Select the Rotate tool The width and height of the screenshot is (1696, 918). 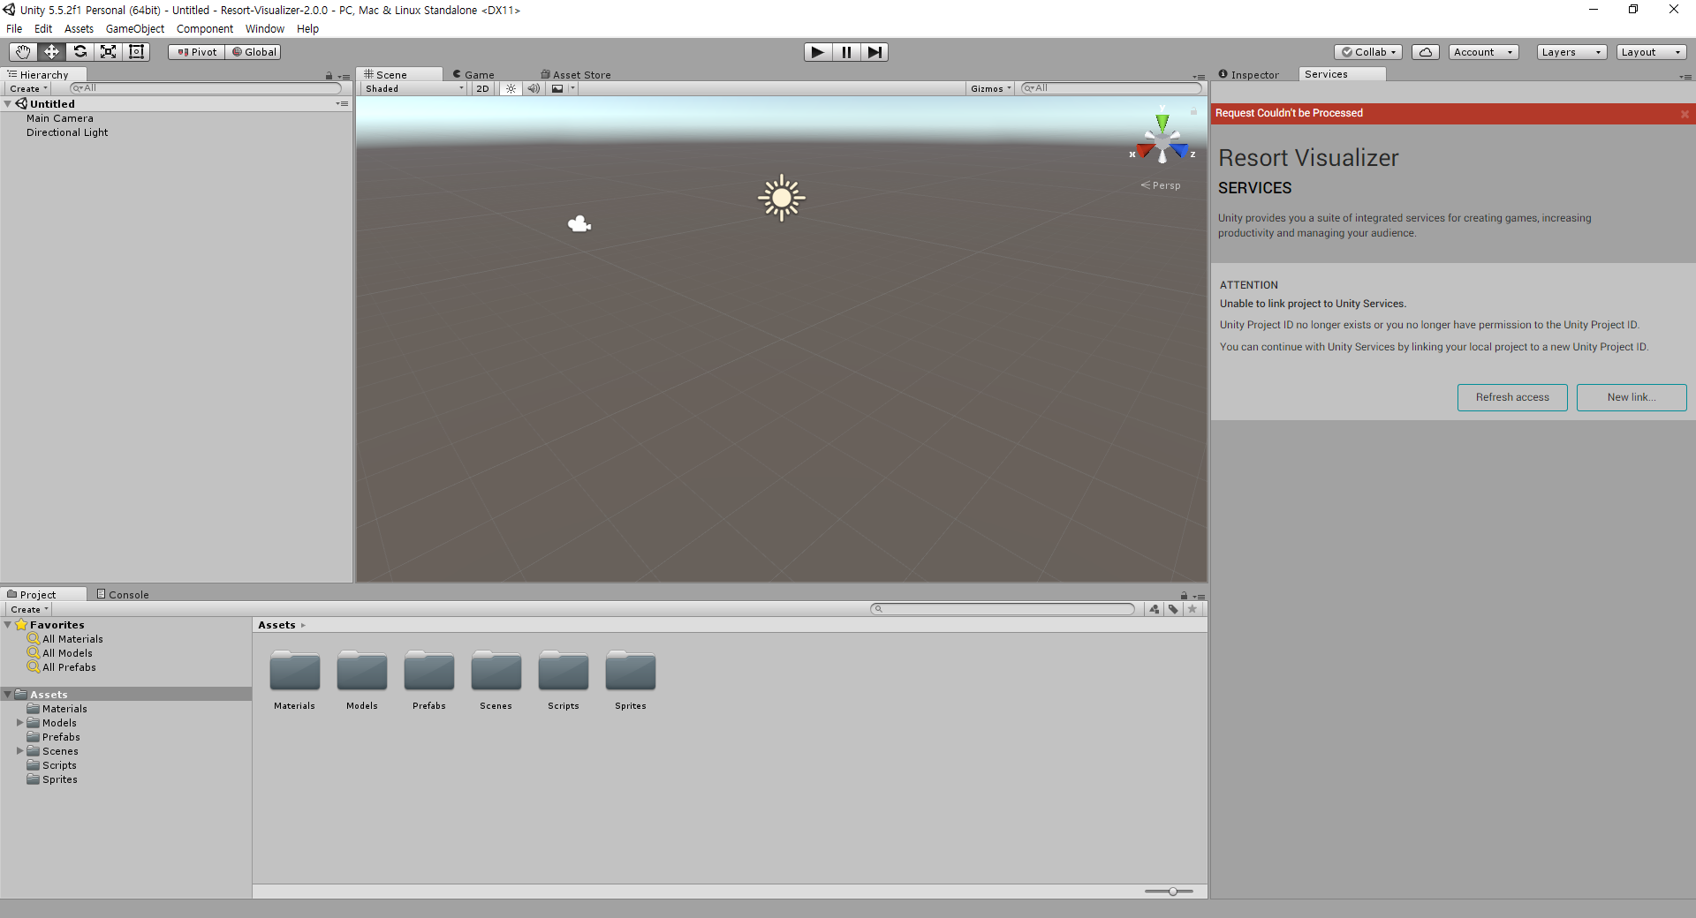click(79, 52)
